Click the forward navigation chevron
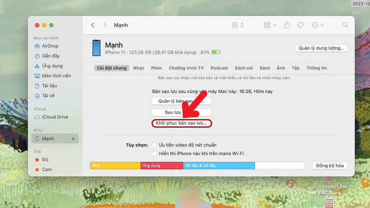This screenshot has height=208, width=370. click(x=105, y=25)
